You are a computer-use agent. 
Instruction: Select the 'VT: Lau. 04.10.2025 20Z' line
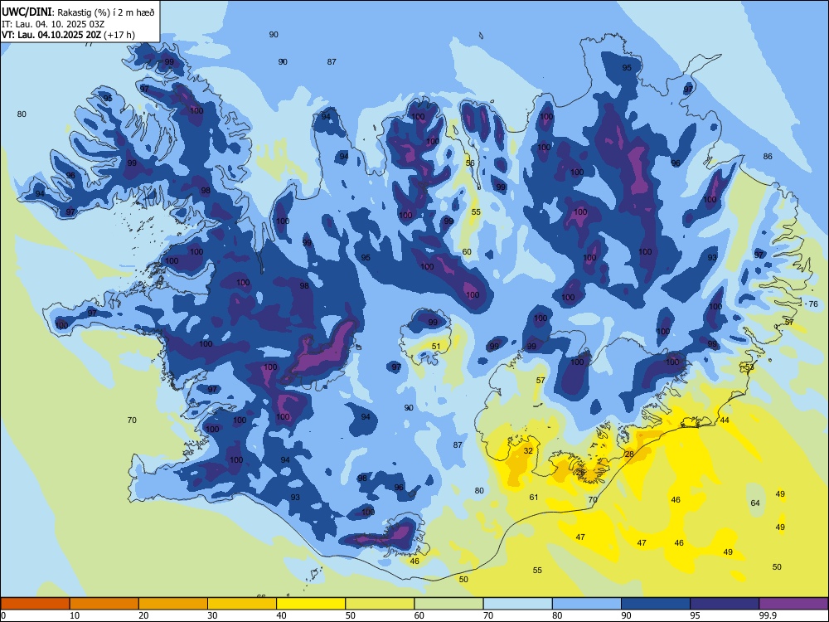(51, 35)
